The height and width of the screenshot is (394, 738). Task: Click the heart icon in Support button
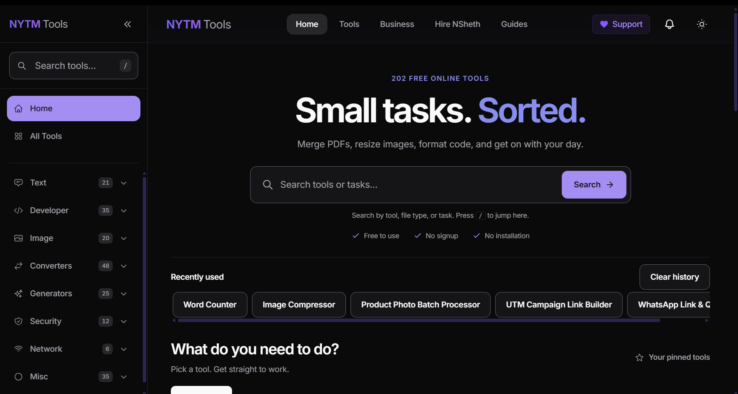(x=604, y=24)
